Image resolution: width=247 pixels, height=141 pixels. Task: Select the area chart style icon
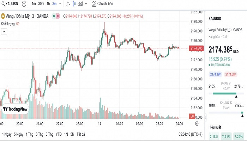[x=80, y=4]
